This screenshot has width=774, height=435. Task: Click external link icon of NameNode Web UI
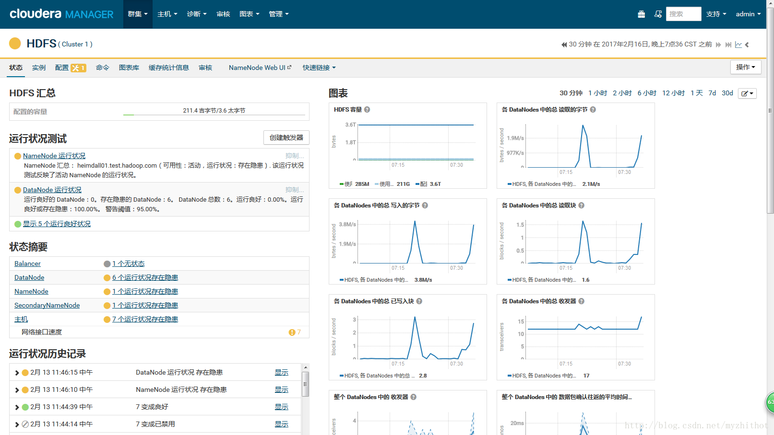pyautogui.click(x=289, y=68)
